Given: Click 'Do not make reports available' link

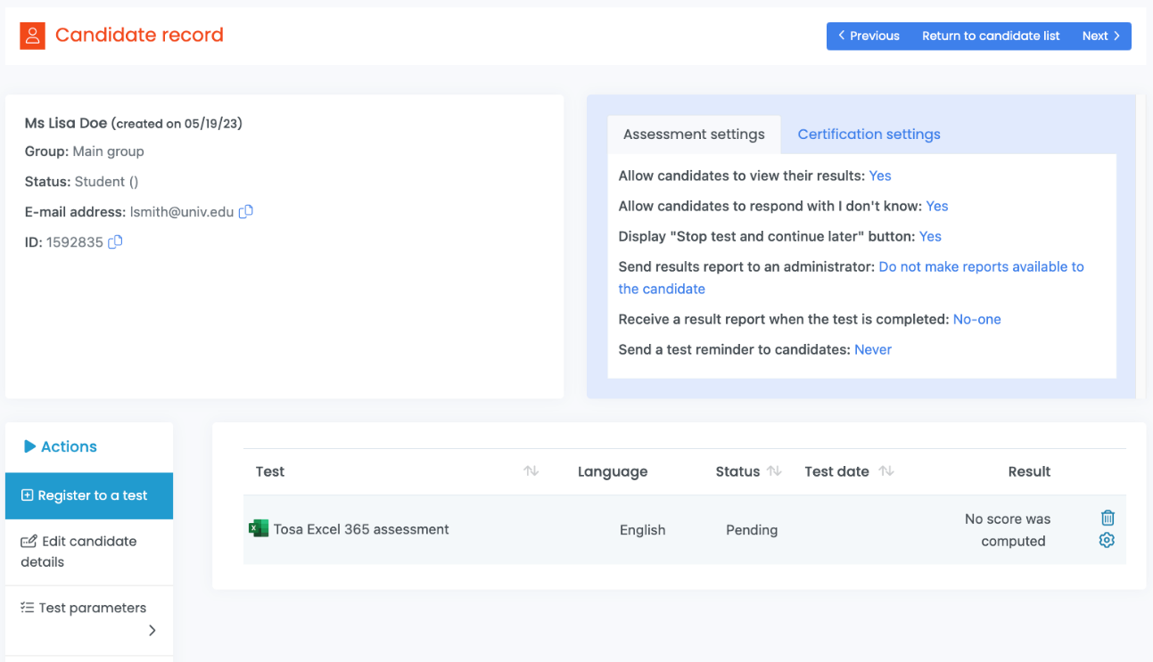Looking at the screenshot, I should pyautogui.click(x=852, y=277).
